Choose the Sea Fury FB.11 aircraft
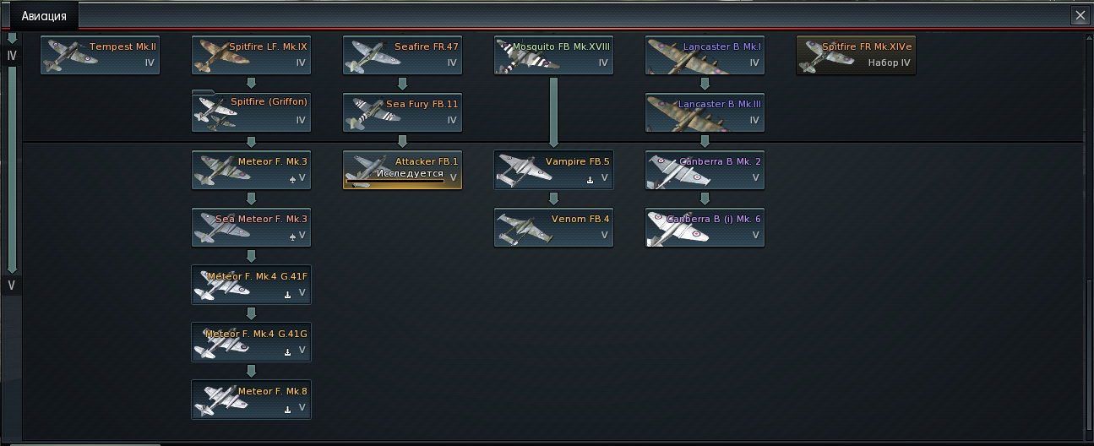The width and height of the screenshot is (1094, 446). tap(402, 112)
